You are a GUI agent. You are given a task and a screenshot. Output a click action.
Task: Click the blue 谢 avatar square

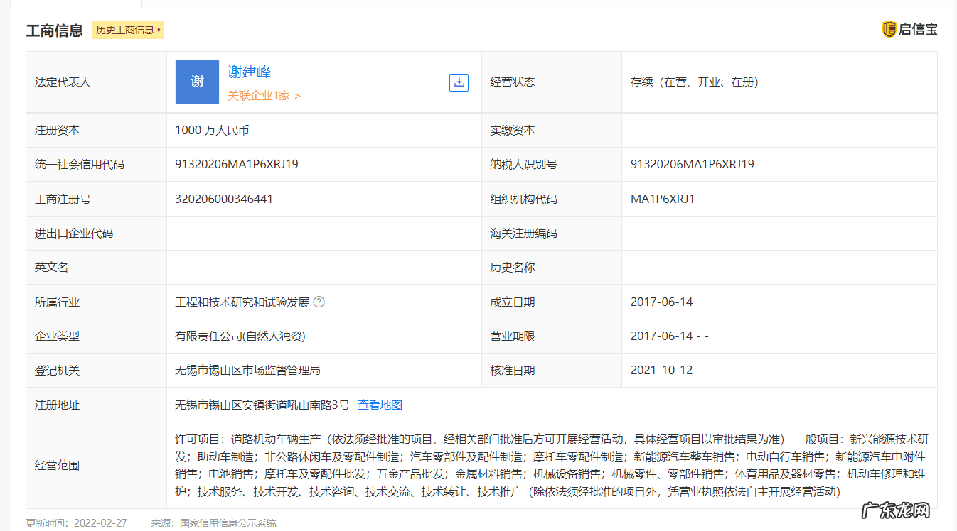point(197,82)
